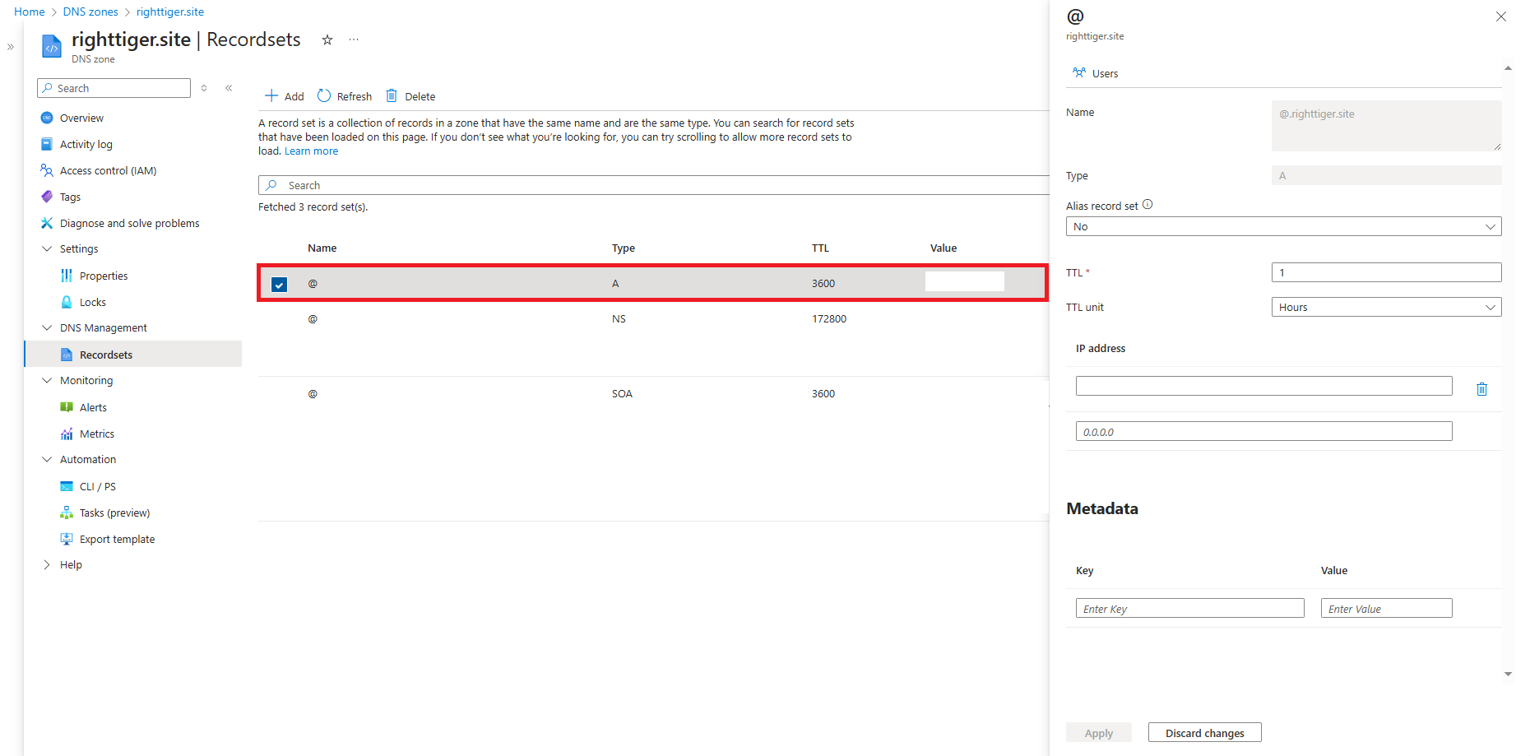This screenshot has height=756, width=1530.
Task: Expand the Help section
Action: point(47,564)
